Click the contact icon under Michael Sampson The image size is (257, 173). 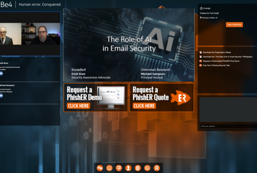pos(1,96)
